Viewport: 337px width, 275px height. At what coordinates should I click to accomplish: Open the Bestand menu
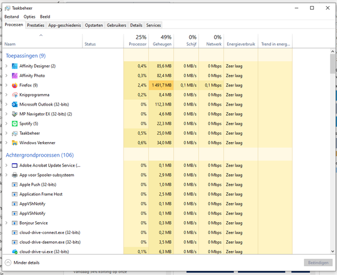12,17
